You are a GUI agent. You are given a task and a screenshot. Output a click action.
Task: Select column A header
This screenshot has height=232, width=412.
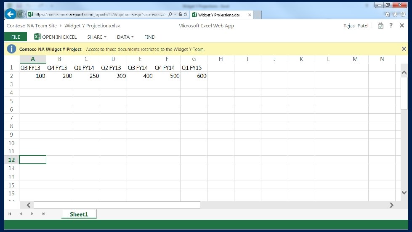pos(33,59)
